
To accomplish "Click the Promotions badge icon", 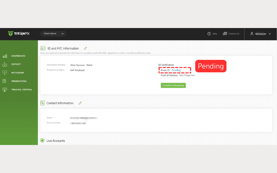I will 4,81.
